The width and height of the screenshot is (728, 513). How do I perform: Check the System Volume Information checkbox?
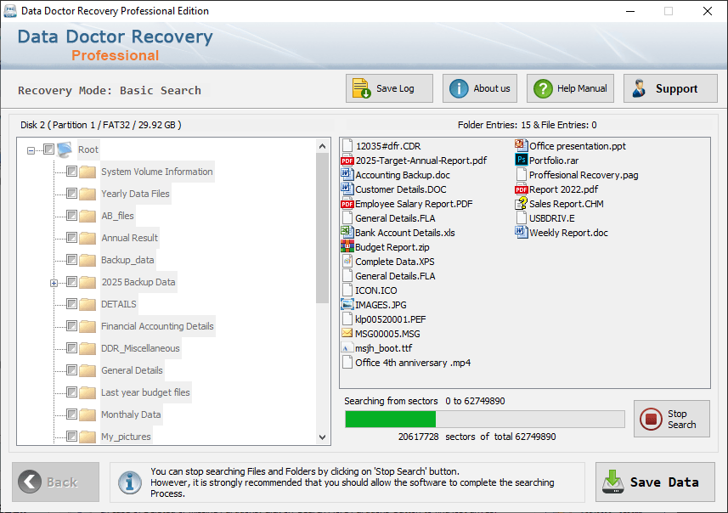71,172
